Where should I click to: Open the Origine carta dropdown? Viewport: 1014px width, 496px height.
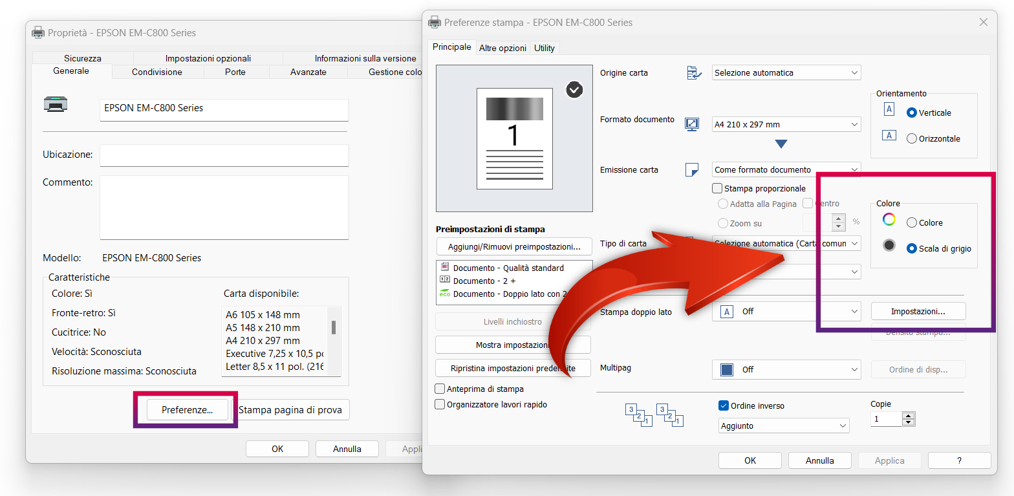[786, 73]
